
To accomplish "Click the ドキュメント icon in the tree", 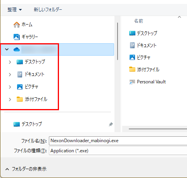I will tap(20, 74).
